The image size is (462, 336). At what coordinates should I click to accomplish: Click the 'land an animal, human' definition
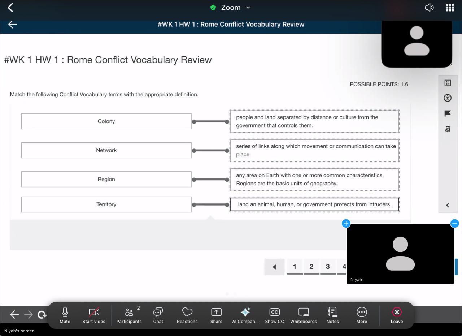click(x=314, y=204)
